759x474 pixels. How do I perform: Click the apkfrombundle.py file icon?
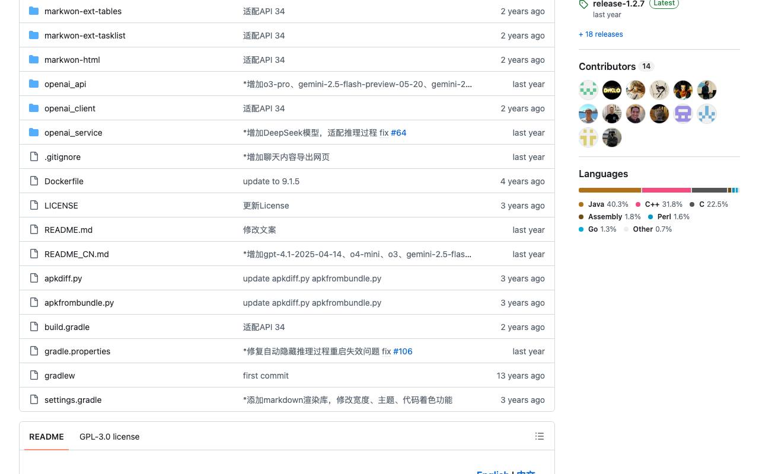pos(34,303)
